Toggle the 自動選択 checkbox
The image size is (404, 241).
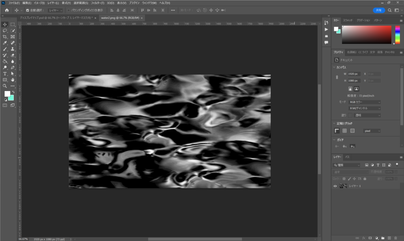27,10
